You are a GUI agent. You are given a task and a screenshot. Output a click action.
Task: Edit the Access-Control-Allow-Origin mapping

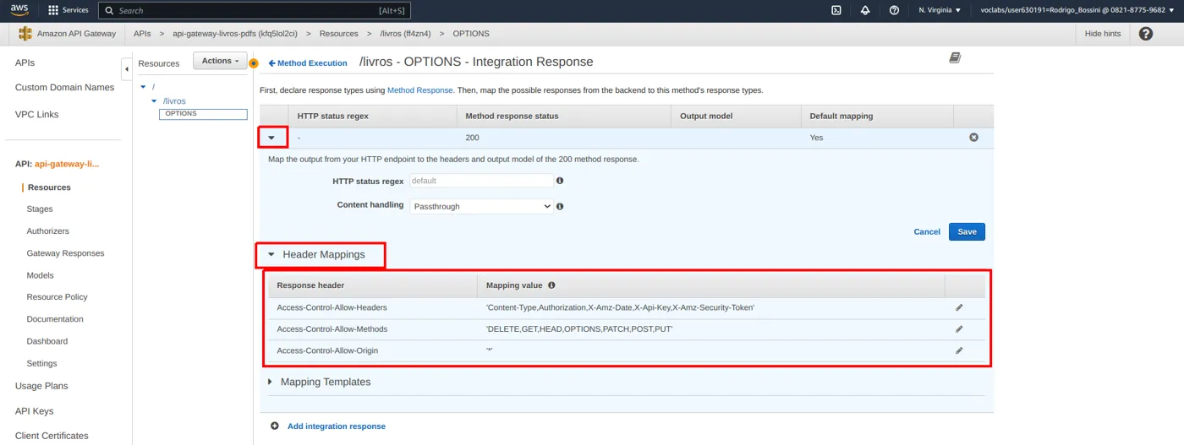pyautogui.click(x=959, y=350)
